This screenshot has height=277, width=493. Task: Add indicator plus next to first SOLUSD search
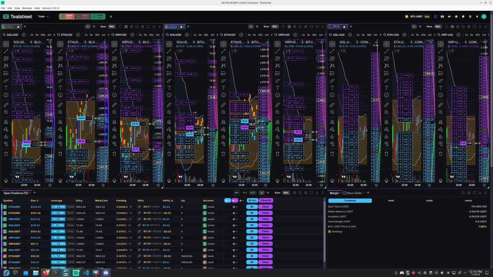(x=24, y=35)
